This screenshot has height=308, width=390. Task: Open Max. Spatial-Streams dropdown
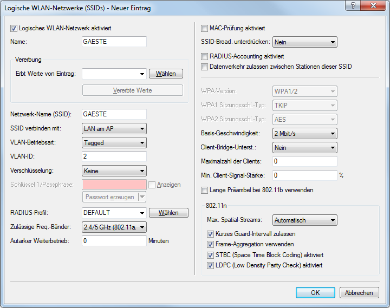point(305,220)
